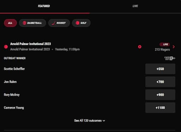
Task: Click the Yesterday, 11:00pm time text
Action: coord(67,49)
